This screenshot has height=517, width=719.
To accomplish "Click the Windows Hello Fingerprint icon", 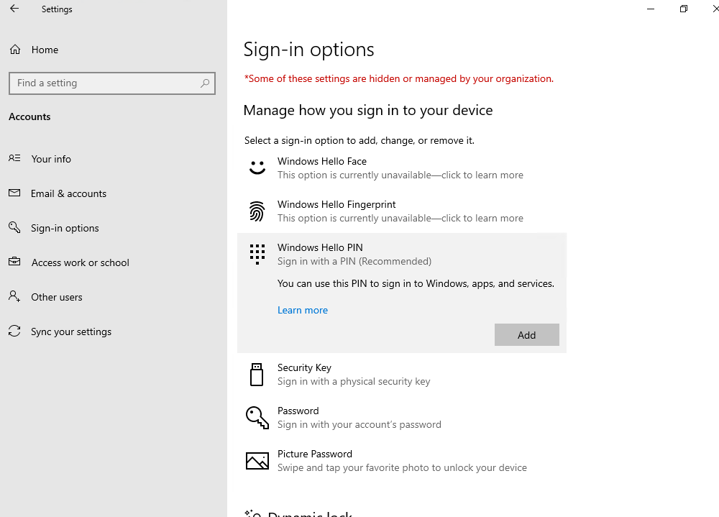I will click(x=257, y=211).
